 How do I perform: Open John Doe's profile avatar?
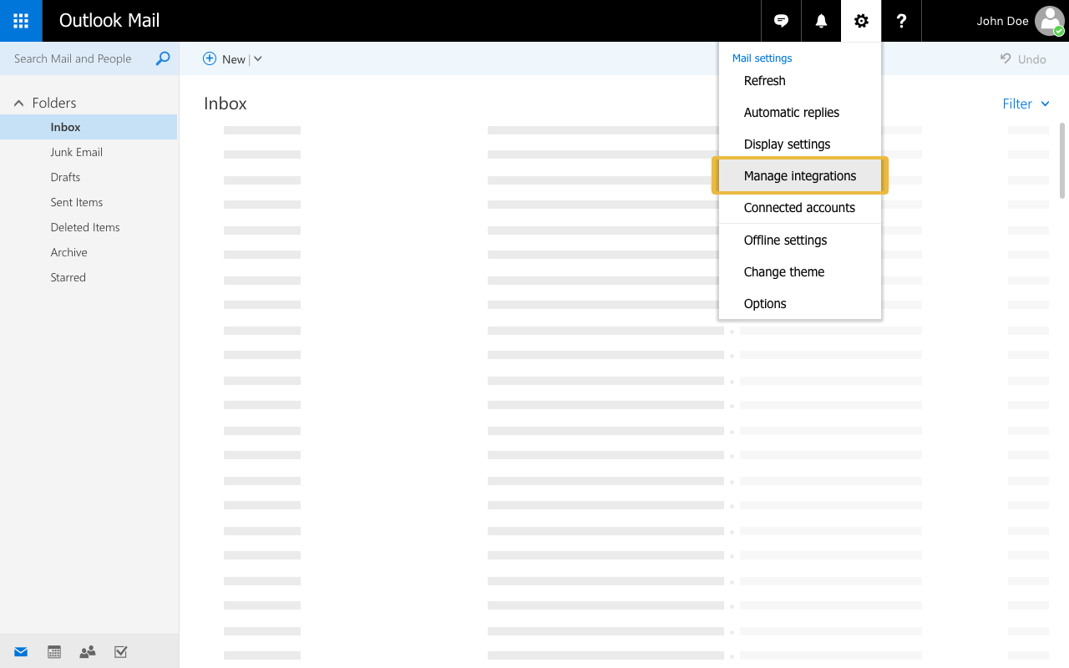point(1050,21)
